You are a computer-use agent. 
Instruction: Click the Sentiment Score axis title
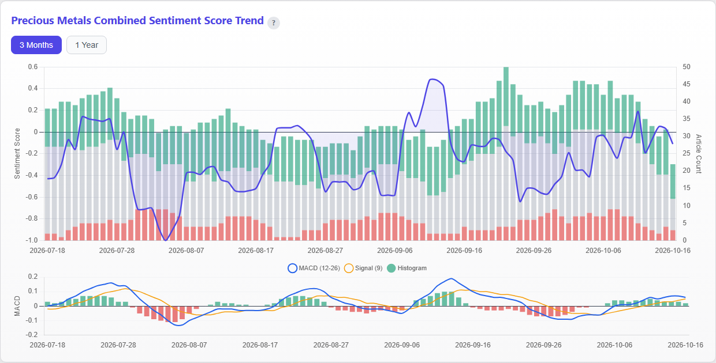click(17, 153)
